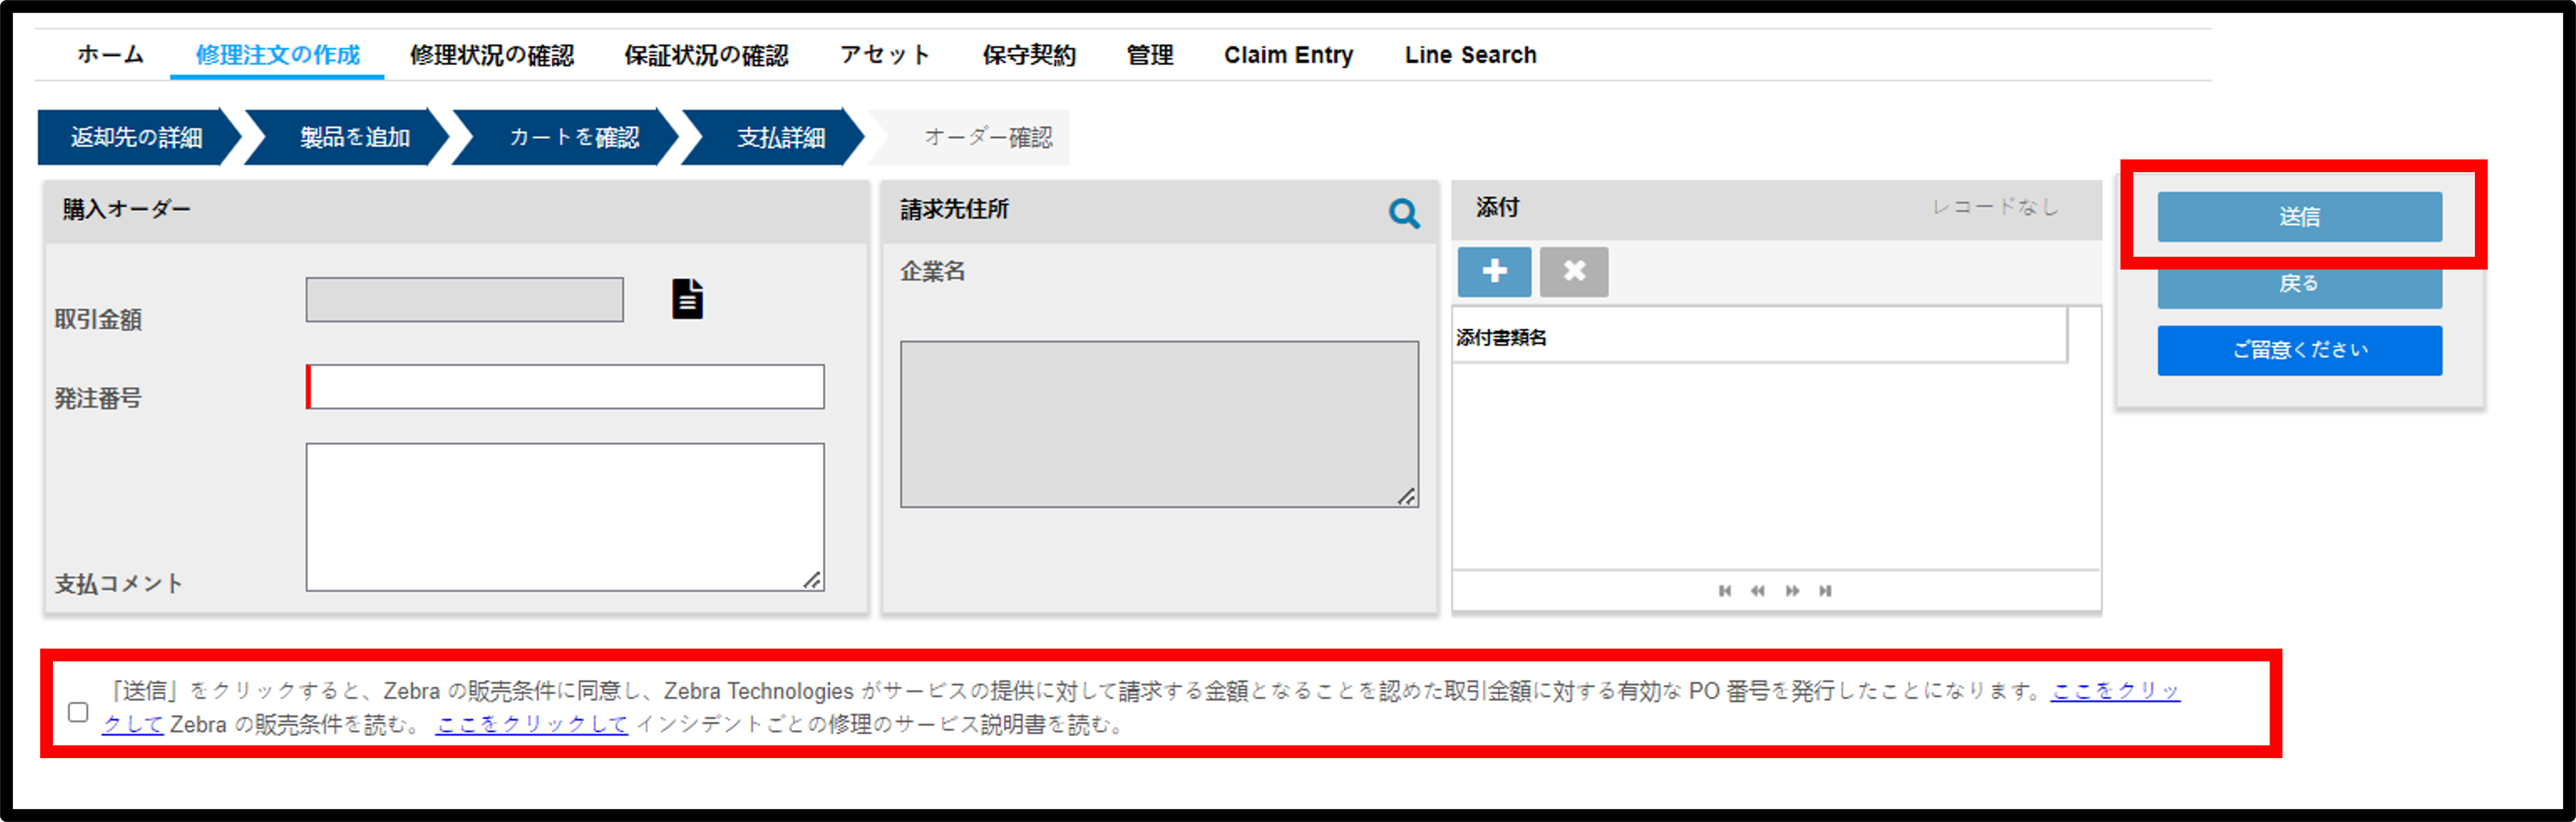This screenshot has width=2576, height=822.
Task: Click into the 発注番号 input field
Action: 565,386
